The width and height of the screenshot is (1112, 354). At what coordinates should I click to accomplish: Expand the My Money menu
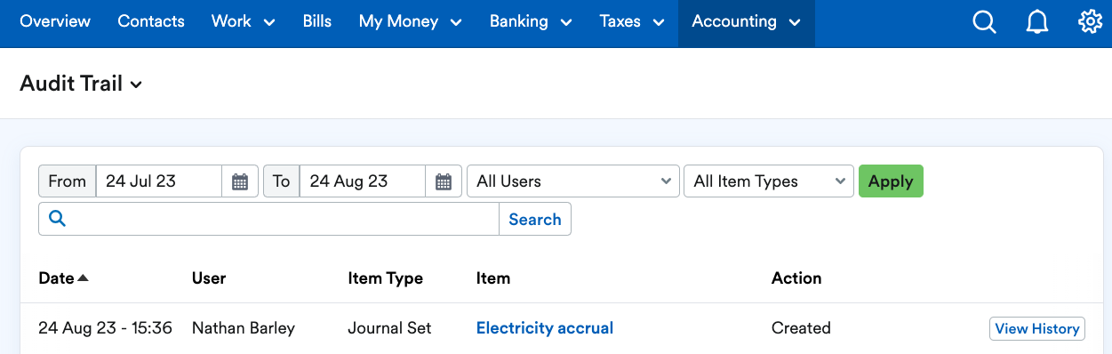[x=410, y=22]
